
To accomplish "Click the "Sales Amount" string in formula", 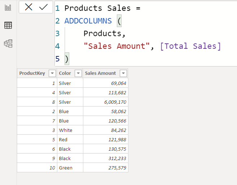I will point(117,46).
